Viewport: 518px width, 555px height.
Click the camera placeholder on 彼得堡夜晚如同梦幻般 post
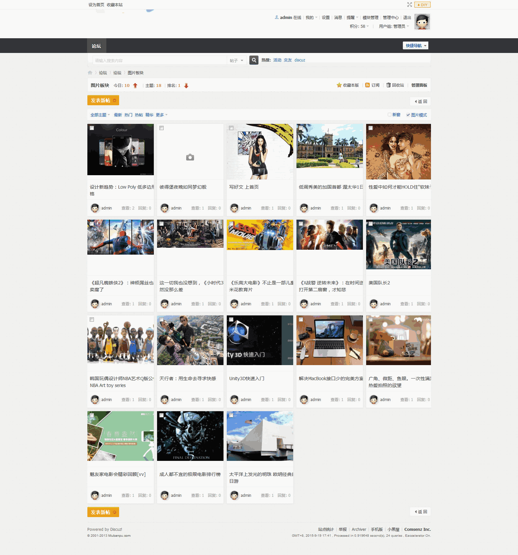coord(190,157)
